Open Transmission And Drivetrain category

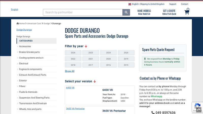coord(33,103)
